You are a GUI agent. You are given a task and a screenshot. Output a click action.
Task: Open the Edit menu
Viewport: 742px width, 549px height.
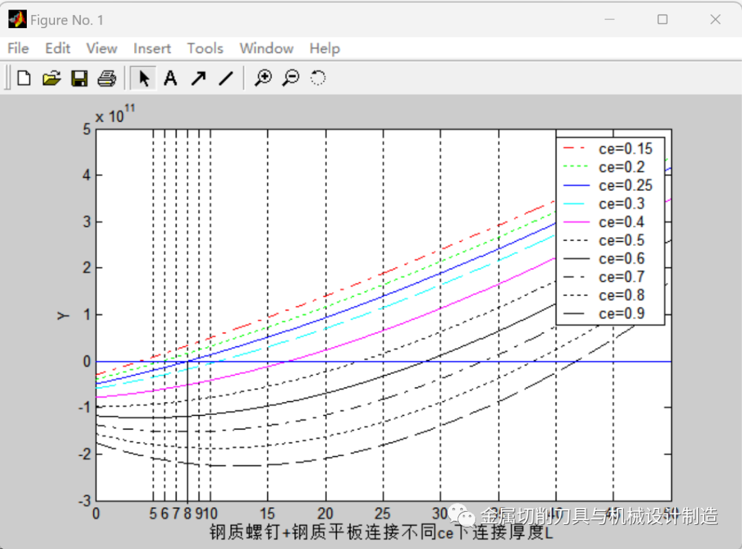pos(58,48)
